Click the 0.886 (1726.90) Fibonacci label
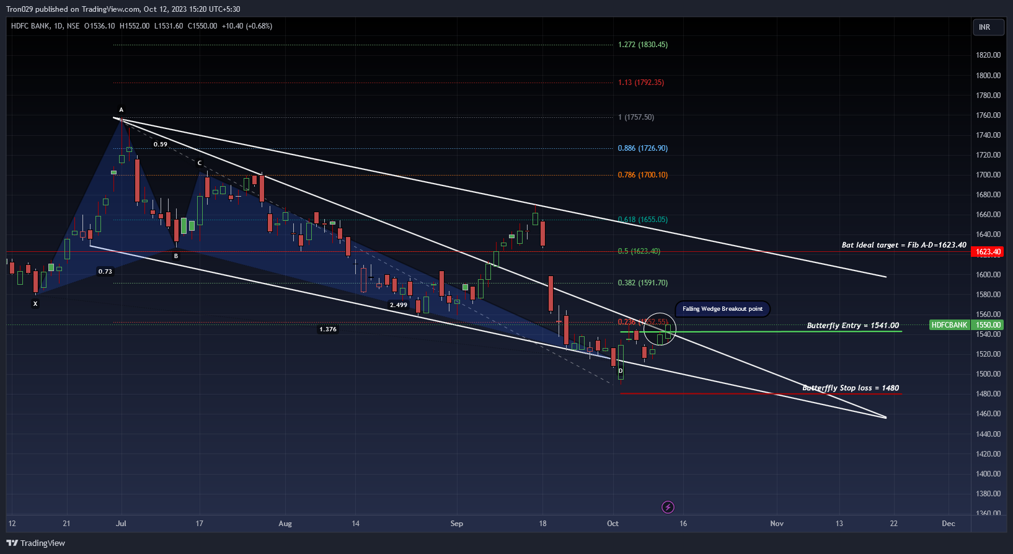1013x554 pixels. (x=643, y=148)
